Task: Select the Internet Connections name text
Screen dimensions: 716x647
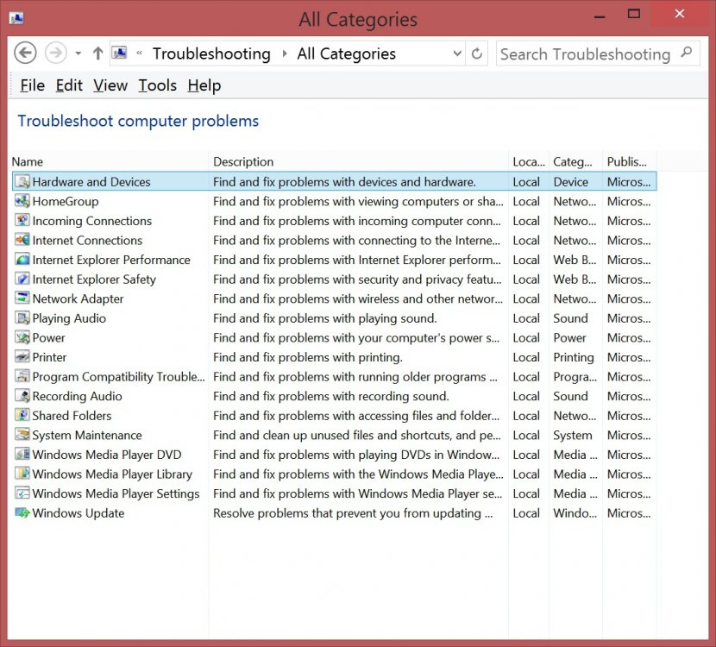Action: tap(87, 240)
